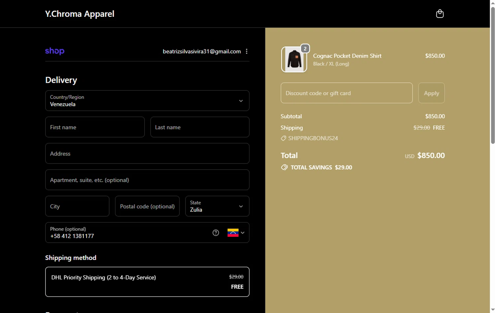495x313 pixels.
Task: Open the Country/Region dropdown
Action: (x=147, y=101)
